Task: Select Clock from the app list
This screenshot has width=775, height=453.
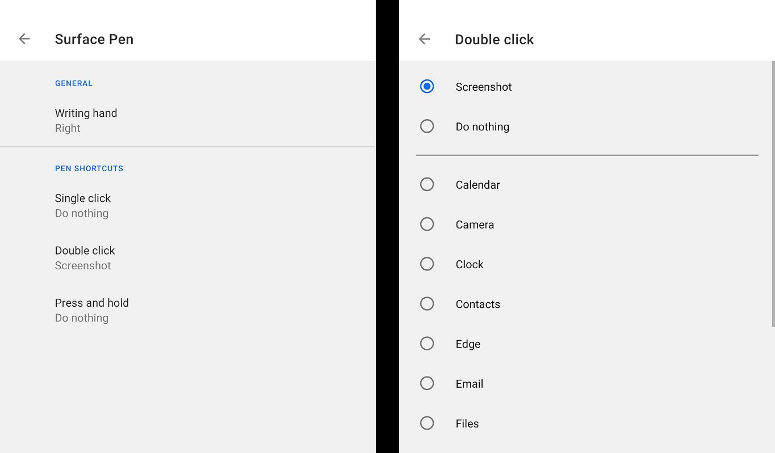Action: [x=427, y=264]
